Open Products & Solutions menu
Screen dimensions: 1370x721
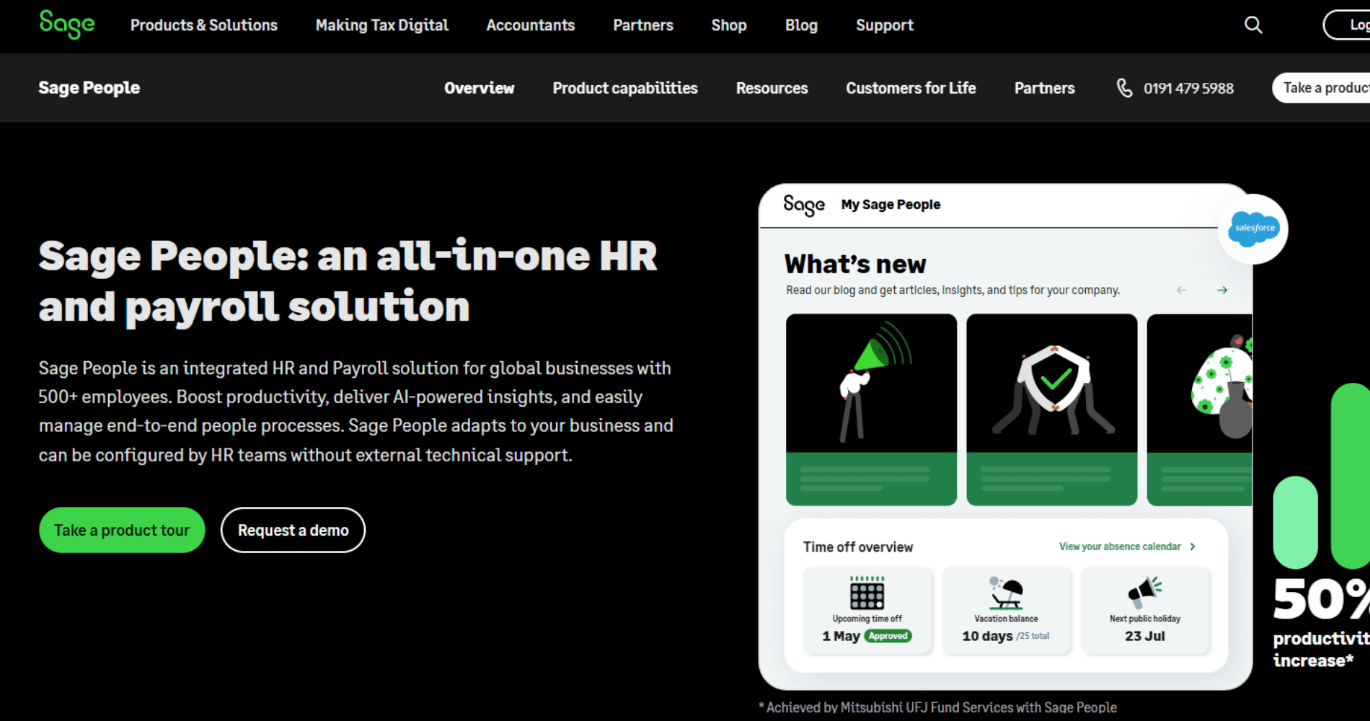pyautogui.click(x=203, y=25)
